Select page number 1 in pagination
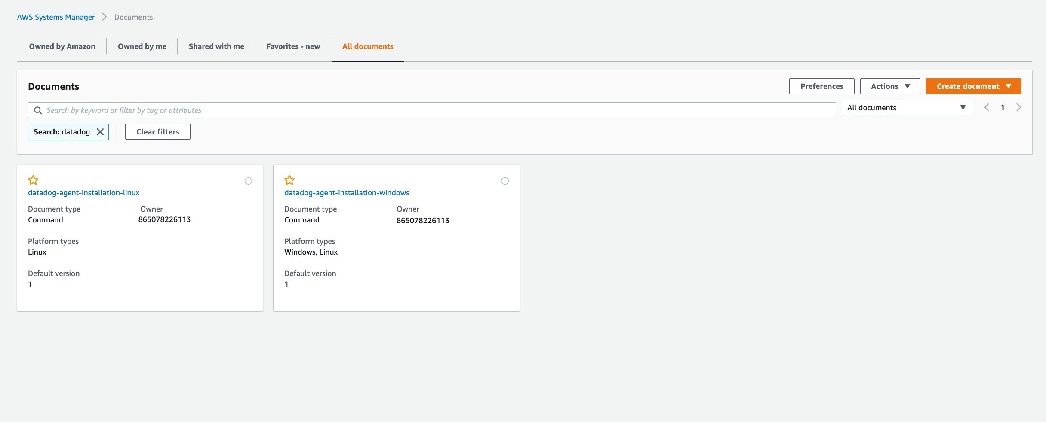The height and width of the screenshot is (422, 1046). (1003, 107)
